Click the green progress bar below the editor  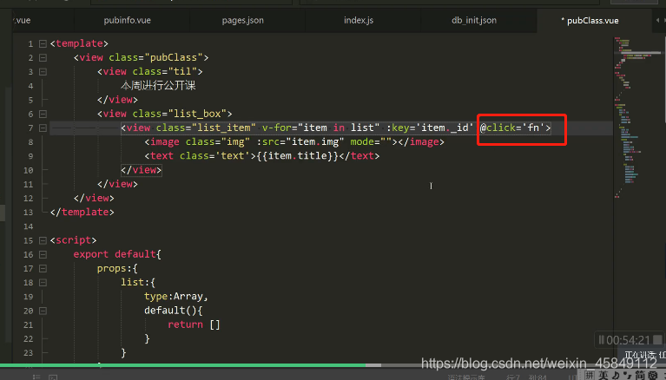(182, 364)
